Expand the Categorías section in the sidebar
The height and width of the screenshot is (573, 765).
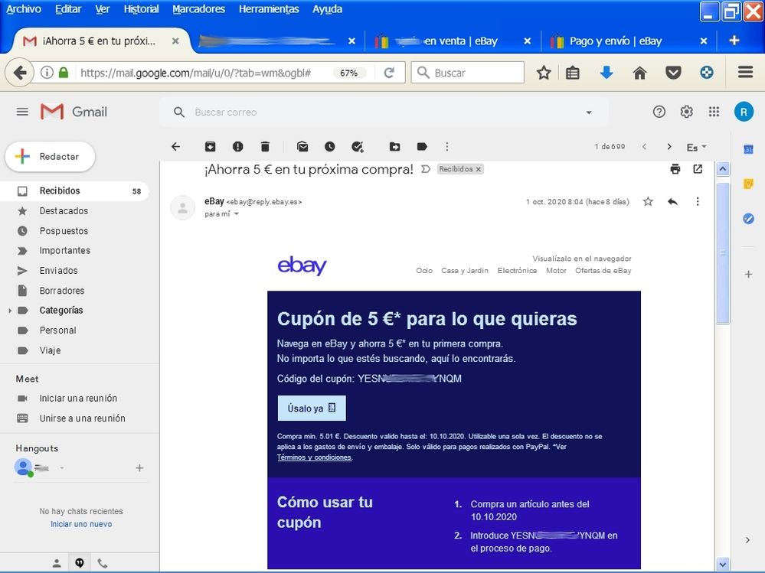(x=8, y=310)
